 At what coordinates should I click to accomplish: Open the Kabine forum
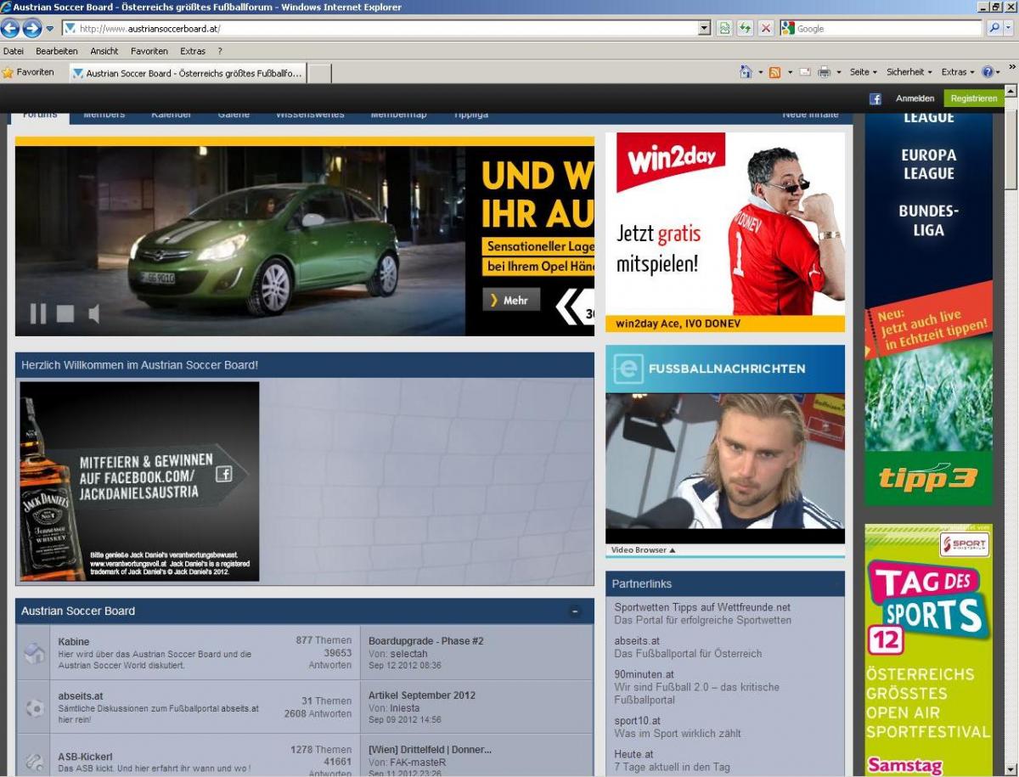74,642
